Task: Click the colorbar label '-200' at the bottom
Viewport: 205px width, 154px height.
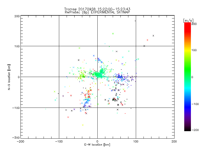Action: [195, 130]
